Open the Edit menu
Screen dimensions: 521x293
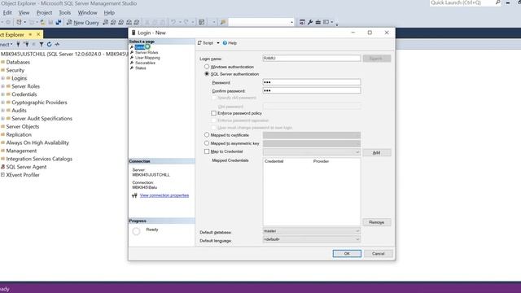tap(7, 13)
